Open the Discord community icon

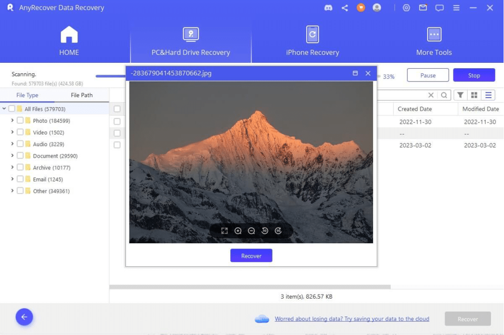(328, 8)
